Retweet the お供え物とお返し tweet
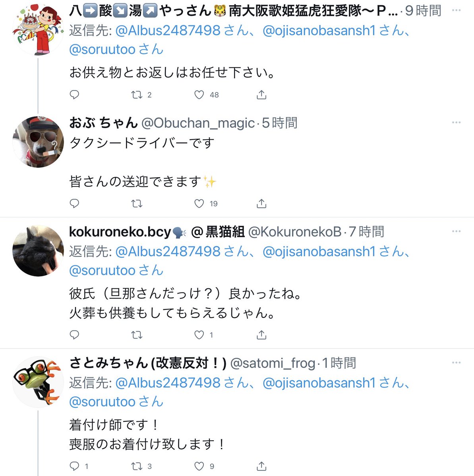 pos(137,95)
